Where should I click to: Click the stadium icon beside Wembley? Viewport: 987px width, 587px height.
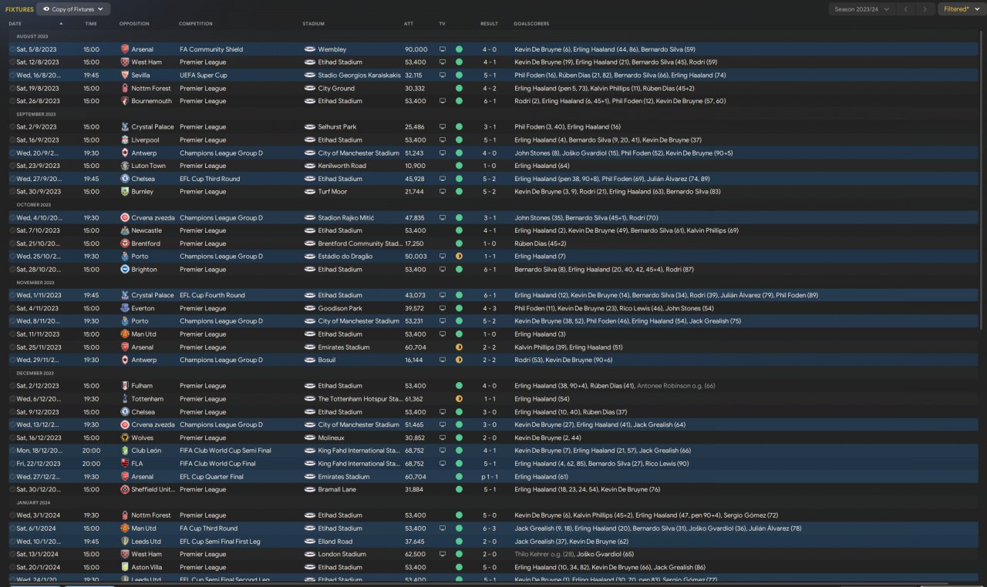pos(310,49)
